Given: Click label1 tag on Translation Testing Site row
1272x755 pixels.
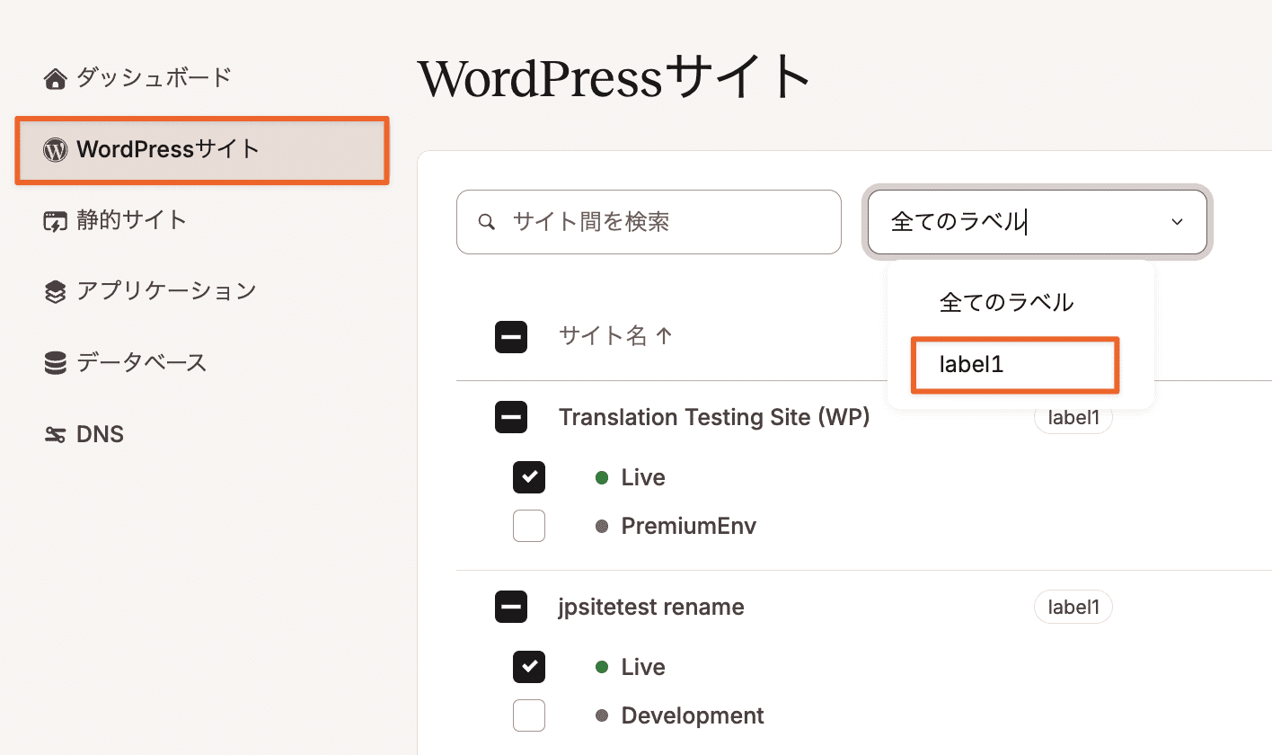Looking at the screenshot, I should (1073, 417).
